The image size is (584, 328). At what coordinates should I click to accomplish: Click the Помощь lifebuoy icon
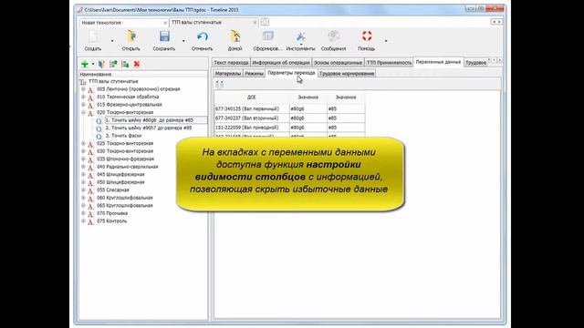(x=367, y=36)
